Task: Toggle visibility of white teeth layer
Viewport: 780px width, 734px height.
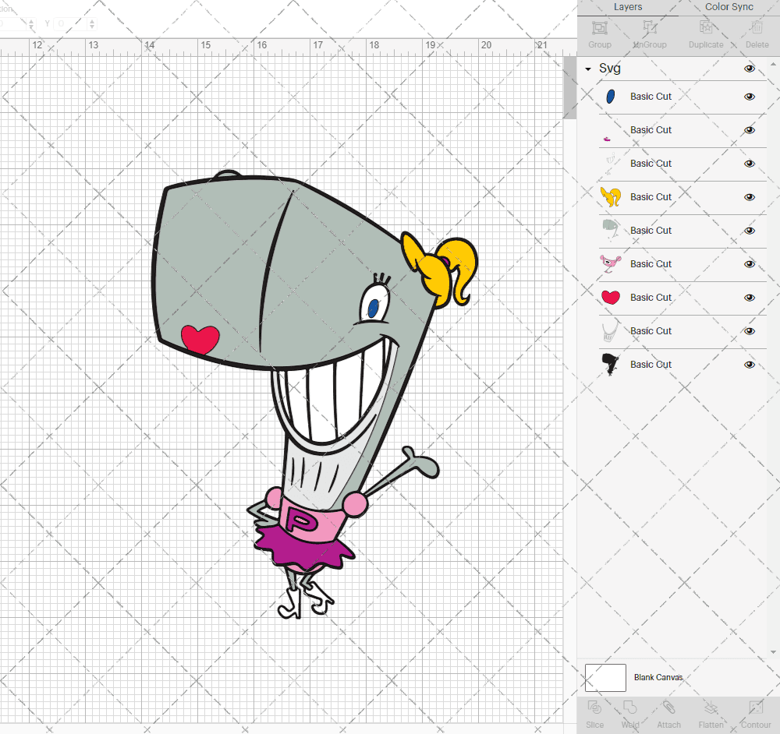Action: (749, 331)
